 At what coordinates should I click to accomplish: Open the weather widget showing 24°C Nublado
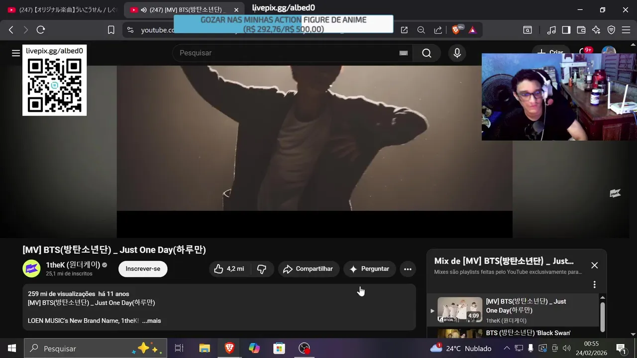[461, 349]
